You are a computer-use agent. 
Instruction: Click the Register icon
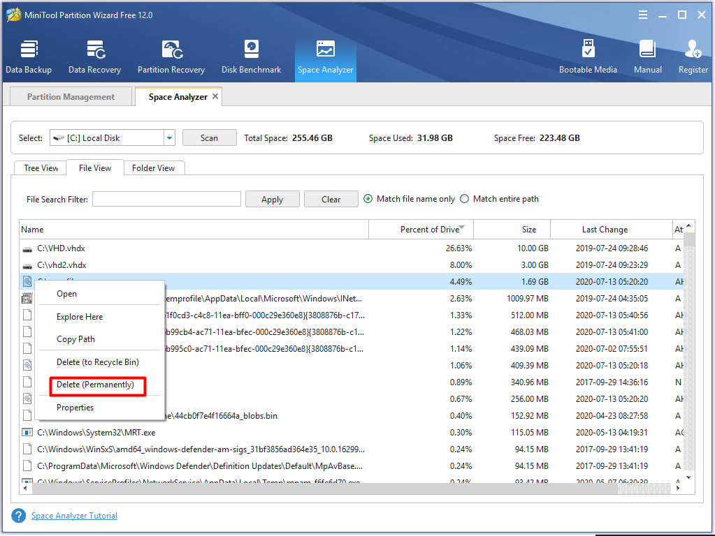point(693,57)
